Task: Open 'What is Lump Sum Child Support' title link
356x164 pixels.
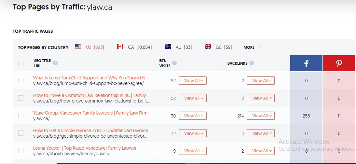Action: pos(91,78)
